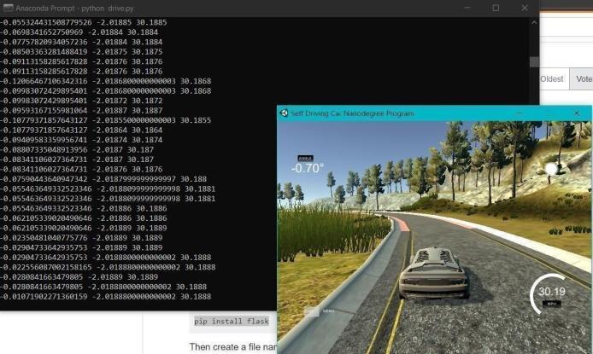Click the line '-0.09409583359956741 -2.01874 30.1874'
This screenshot has width=593, height=354.
[x=81, y=140]
